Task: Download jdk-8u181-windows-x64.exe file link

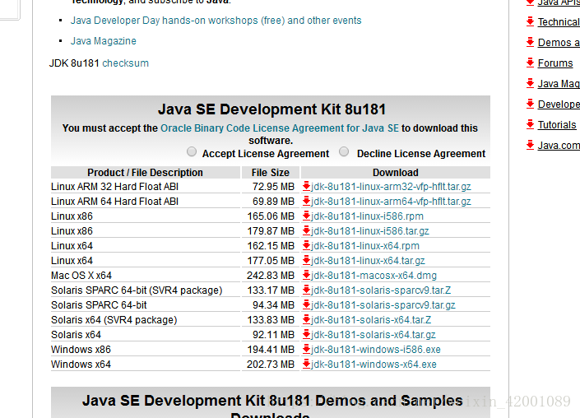Action: pos(374,365)
